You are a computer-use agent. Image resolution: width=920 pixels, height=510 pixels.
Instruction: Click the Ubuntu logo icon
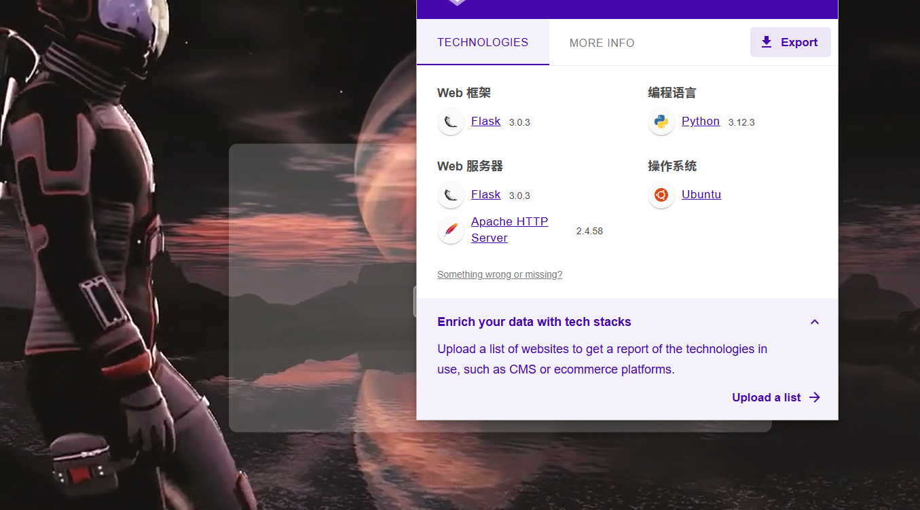pyautogui.click(x=661, y=196)
